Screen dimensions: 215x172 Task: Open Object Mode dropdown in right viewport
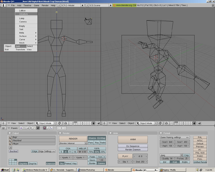[x=147, y=123]
